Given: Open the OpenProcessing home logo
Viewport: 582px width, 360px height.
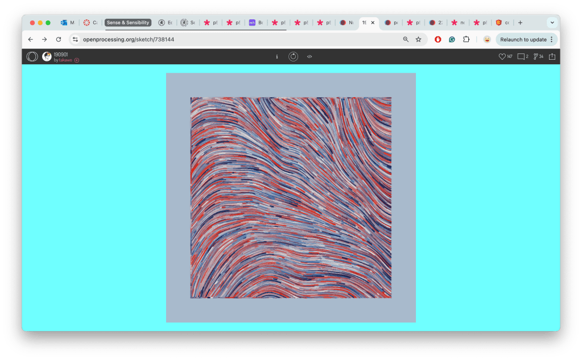Looking at the screenshot, I should tap(32, 56).
